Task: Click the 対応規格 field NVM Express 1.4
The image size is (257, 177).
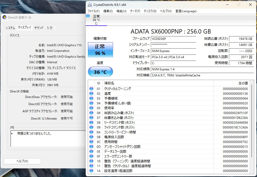Action: pyautogui.click(x=202, y=69)
